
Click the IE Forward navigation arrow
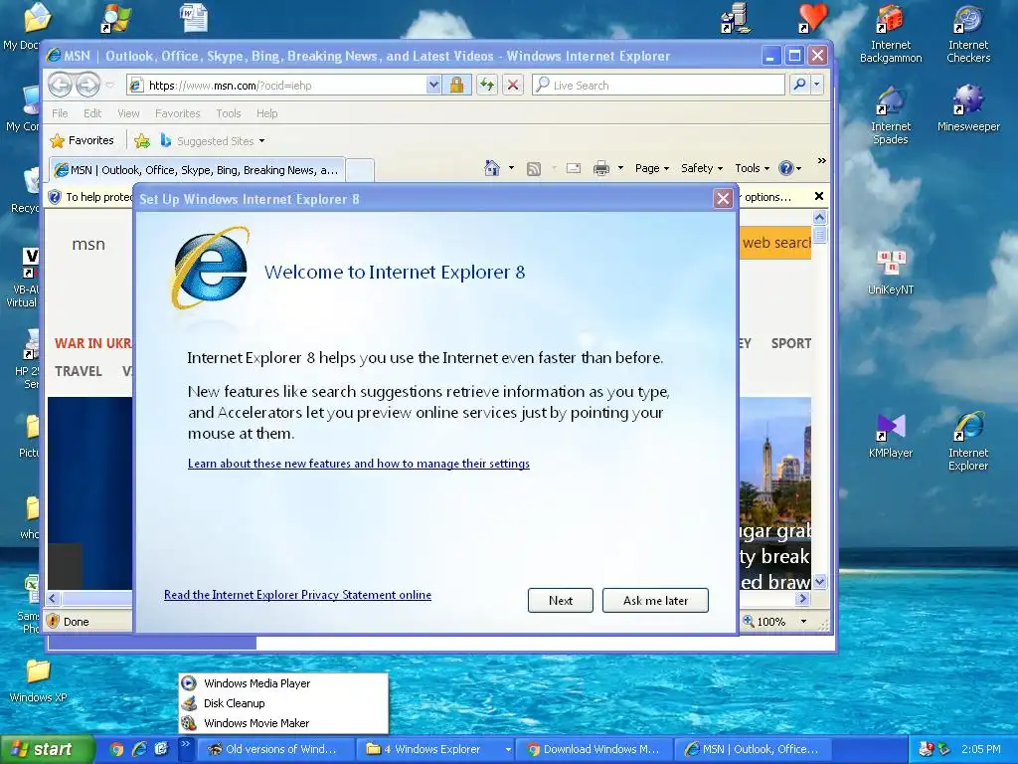[x=87, y=85]
